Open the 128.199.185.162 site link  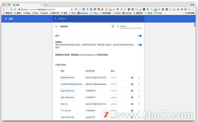coord(67,117)
